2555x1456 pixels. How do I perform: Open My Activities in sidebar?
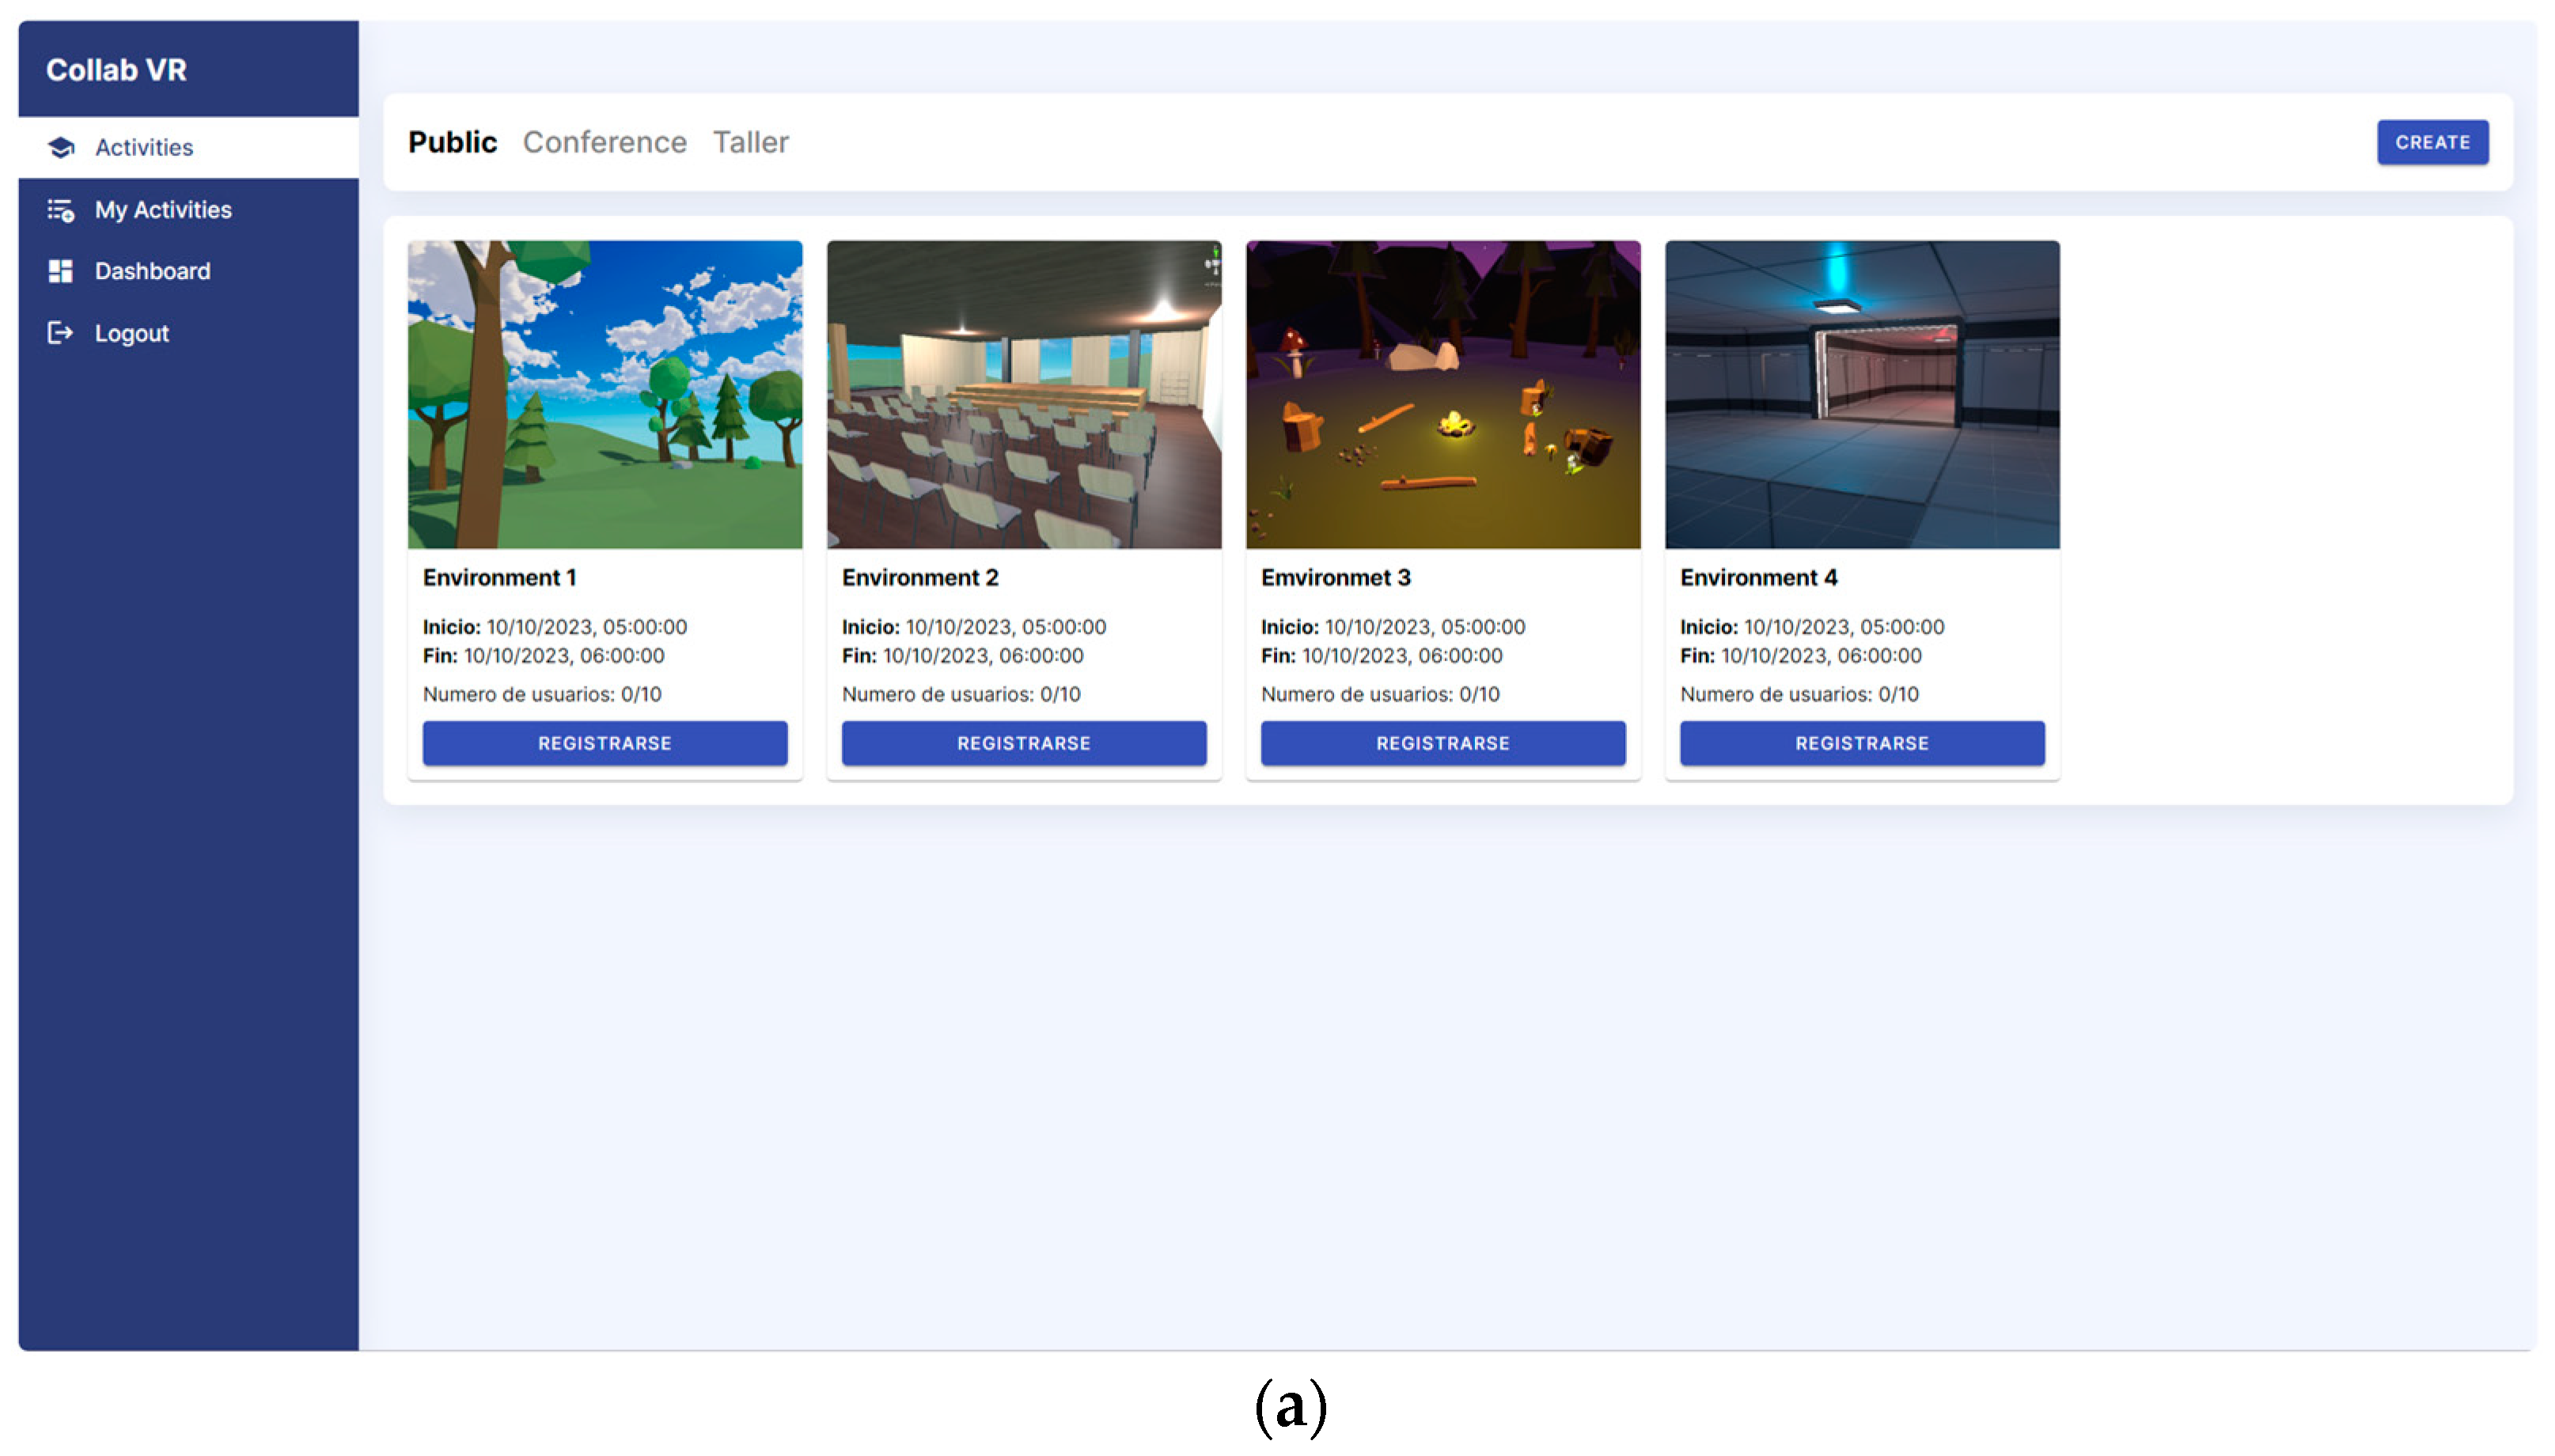point(163,210)
